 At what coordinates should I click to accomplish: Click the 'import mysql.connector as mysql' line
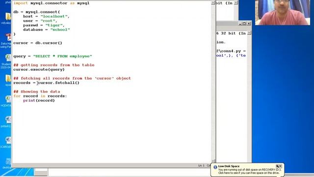click(51, 3)
